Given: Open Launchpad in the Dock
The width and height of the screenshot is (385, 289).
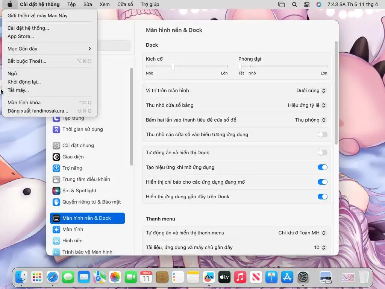Looking at the screenshot, I should [x=37, y=277].
